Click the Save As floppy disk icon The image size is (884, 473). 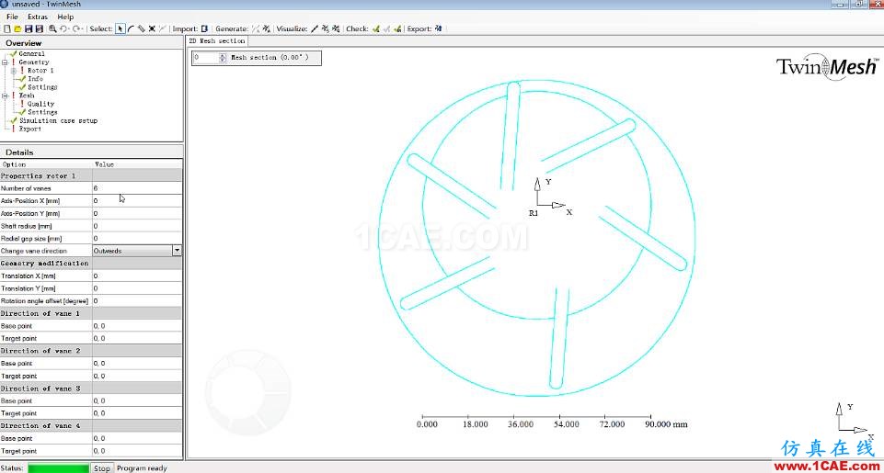39,28
